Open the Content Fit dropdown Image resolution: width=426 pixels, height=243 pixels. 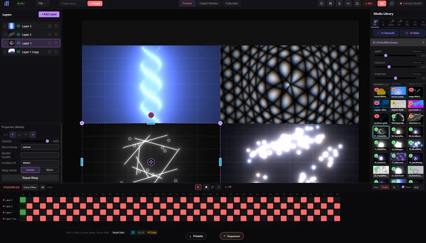(x=39, y=163)
